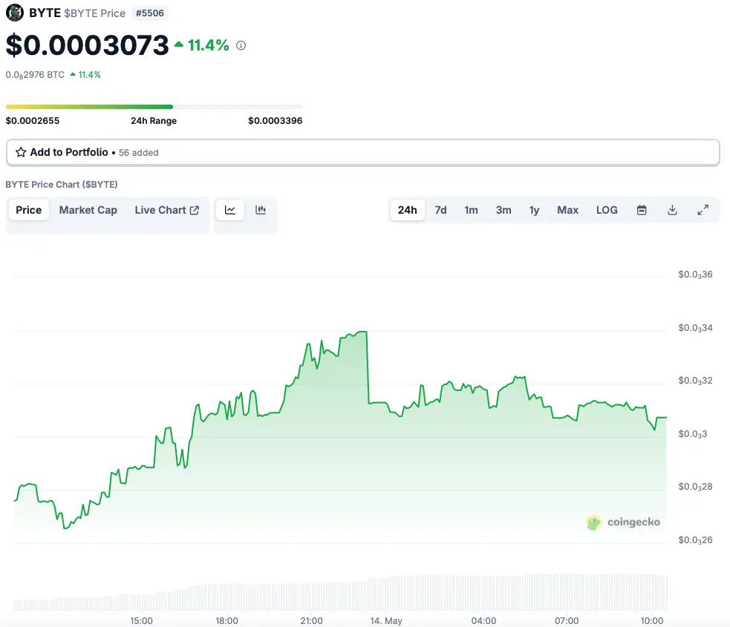This screenshot has width=730, height=627.
Task: Select the 7d time range
Action: 440,210
